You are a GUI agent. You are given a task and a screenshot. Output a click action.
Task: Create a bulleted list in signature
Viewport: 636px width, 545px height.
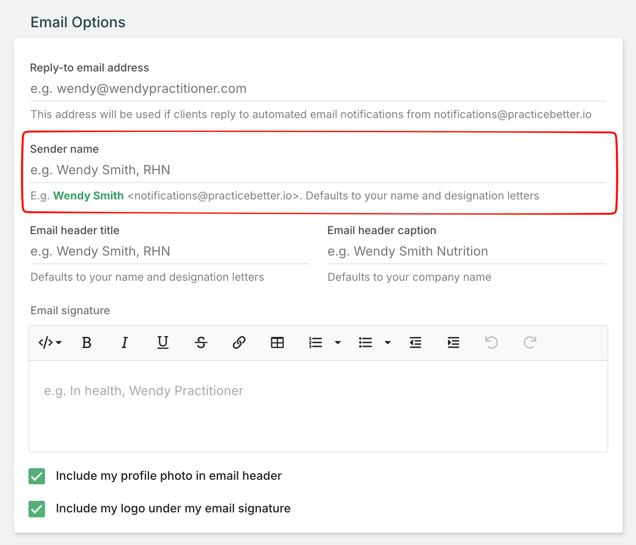365,343
